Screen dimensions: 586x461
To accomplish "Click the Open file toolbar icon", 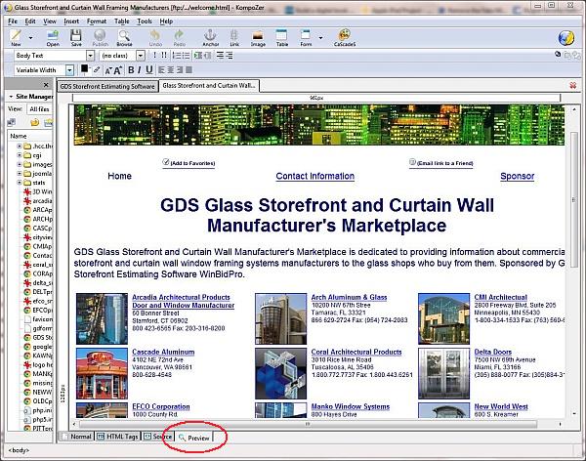I will point(53,38).
